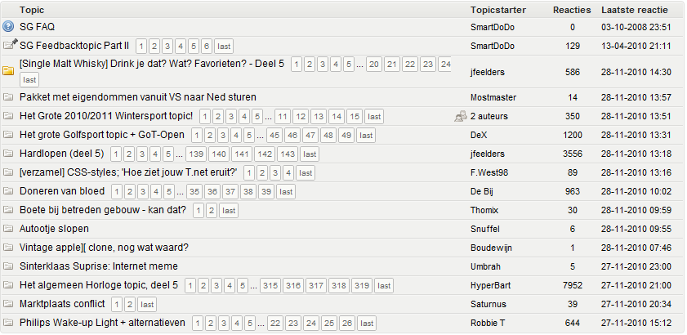
Task: Click the pinned icon beside SG Feedbacktopic Part II
Action: pos(9,45)
